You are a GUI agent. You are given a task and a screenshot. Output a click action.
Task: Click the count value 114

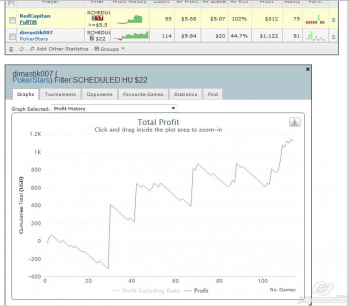tap(166, 35)
